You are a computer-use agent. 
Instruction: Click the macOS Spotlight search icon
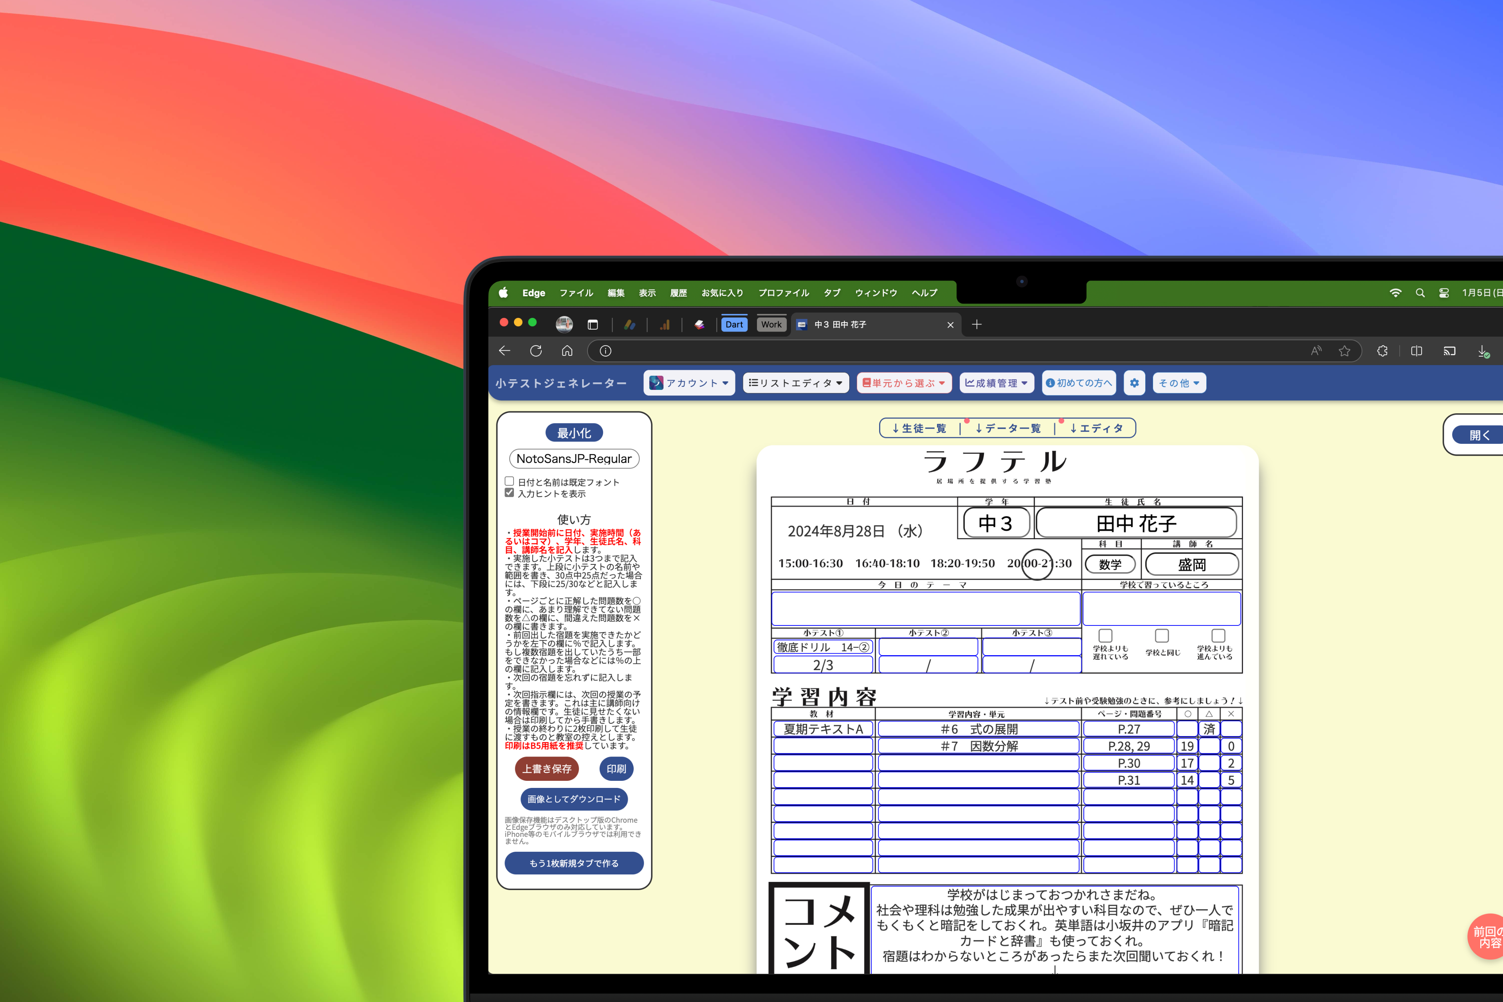tap(1420, 293)
